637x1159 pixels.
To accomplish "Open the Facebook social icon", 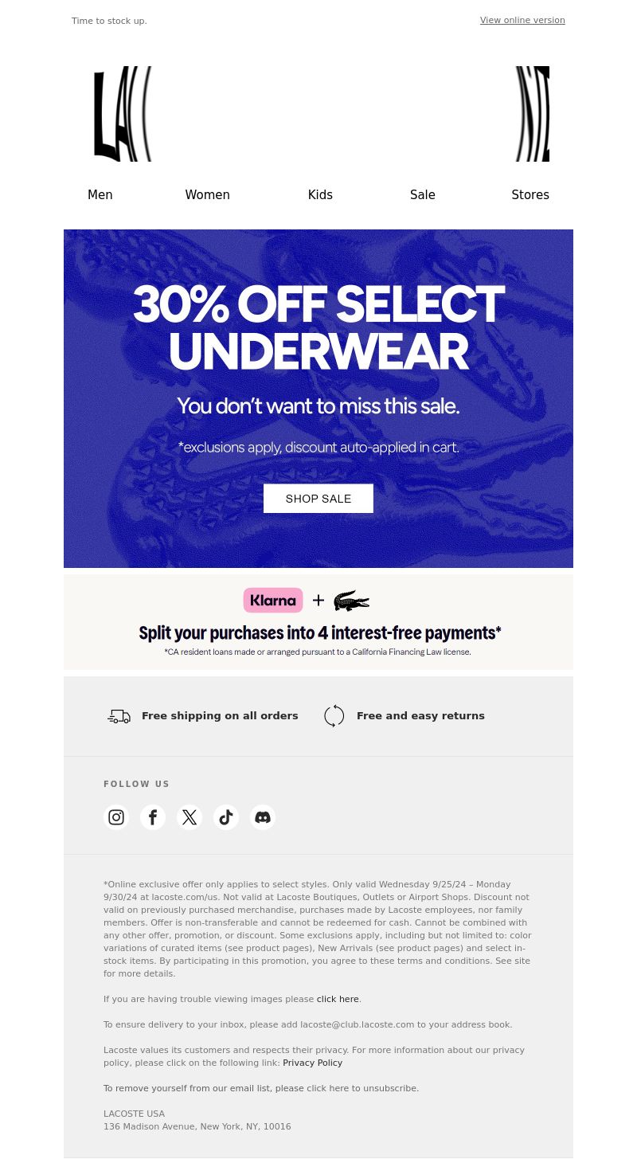I will [x=153, y=817].
